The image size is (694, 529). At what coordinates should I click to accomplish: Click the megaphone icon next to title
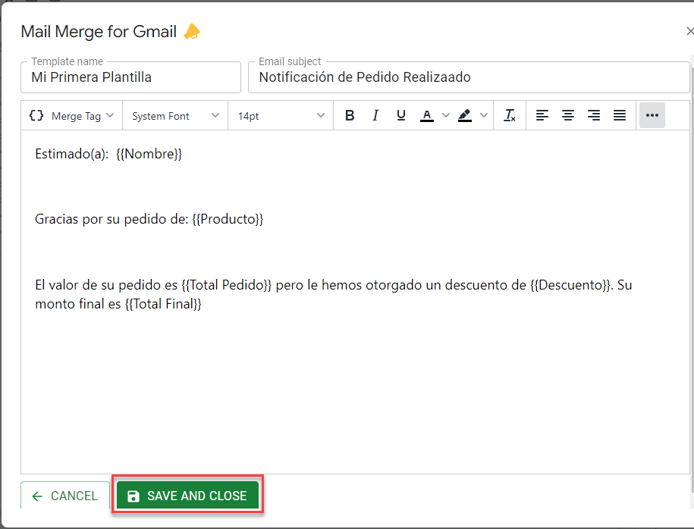point(192,31)
